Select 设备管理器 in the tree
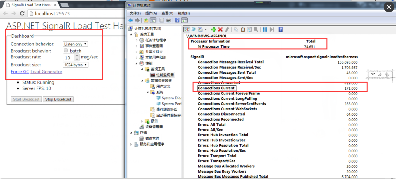This screenshot has height=179, width=396. point(154,127)
